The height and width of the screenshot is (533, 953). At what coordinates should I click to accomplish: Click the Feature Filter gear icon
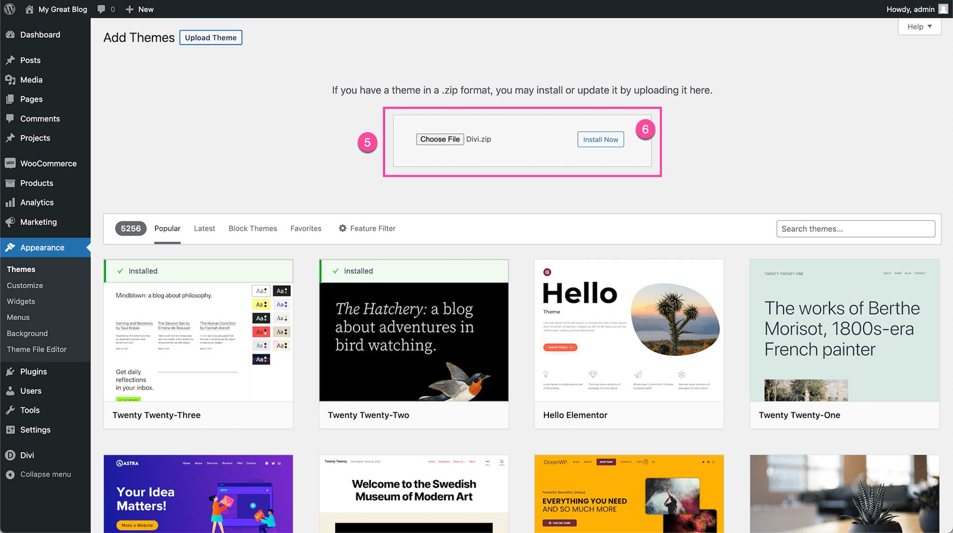[342, 228]
